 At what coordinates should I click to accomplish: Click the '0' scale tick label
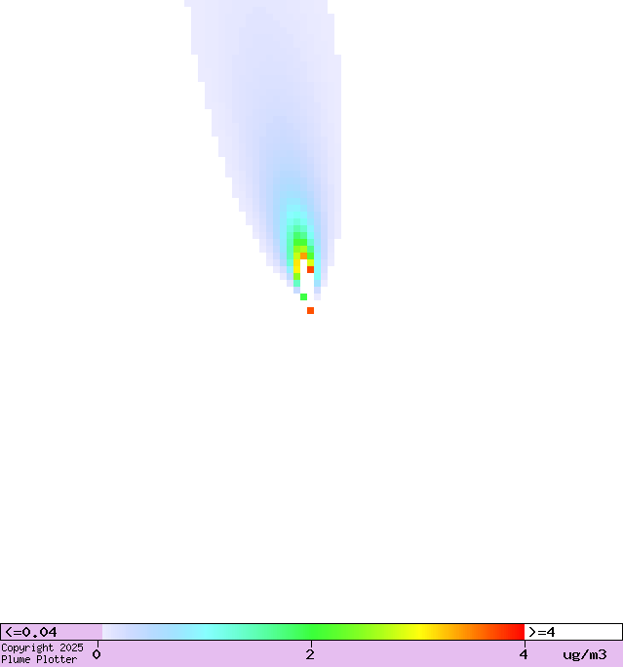click(x=97, y=654)
